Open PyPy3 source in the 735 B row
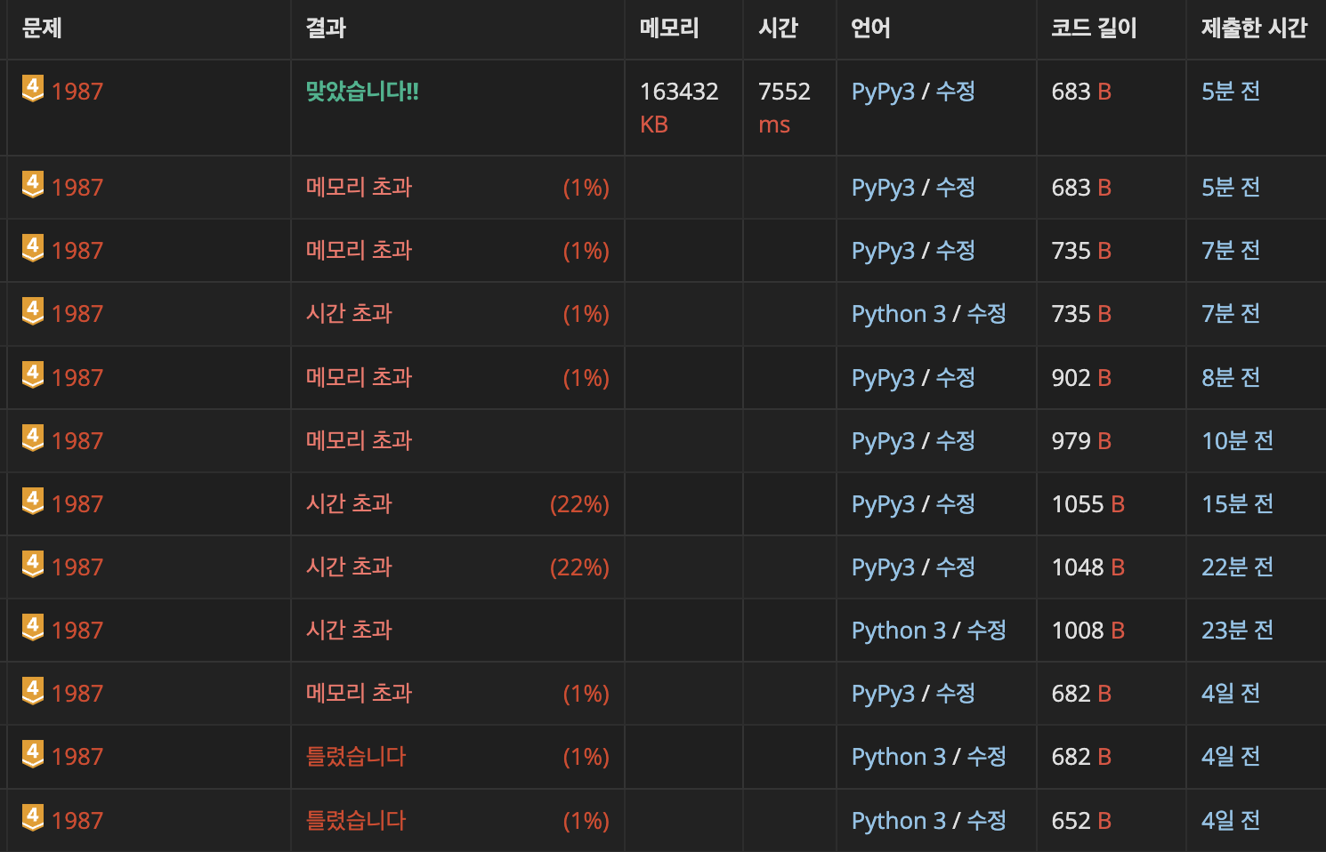Viewport: 1326px width, 852px height. tap(883, 251)
